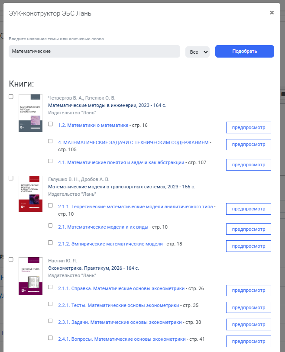Screen dimensions: 285x352
Task: Tick the 2.1.2. Эмпирические математические модели checkbox
Action: [x=51, y=242]
